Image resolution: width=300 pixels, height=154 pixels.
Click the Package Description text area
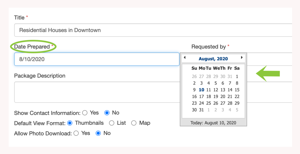(x=96, y=92)
